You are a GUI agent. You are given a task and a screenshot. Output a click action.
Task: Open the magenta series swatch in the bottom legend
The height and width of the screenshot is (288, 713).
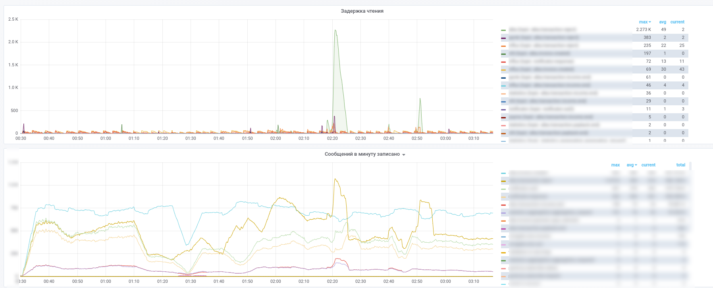[x=503, y=229]
